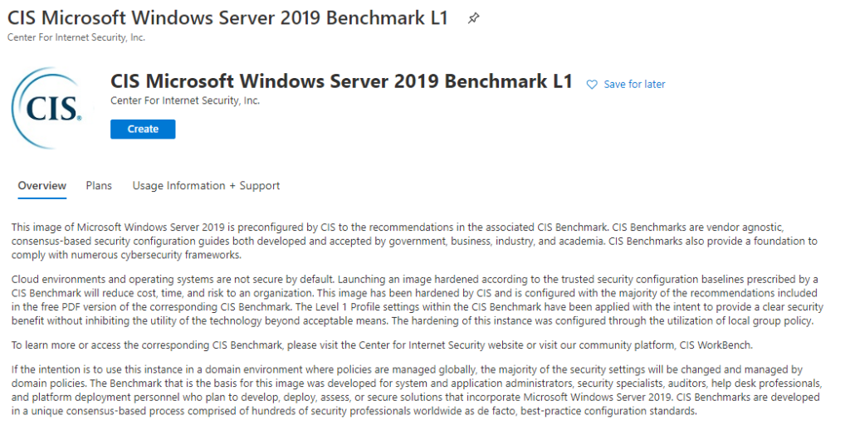Click the 'To learn more or access' sentence

(382, 344)
